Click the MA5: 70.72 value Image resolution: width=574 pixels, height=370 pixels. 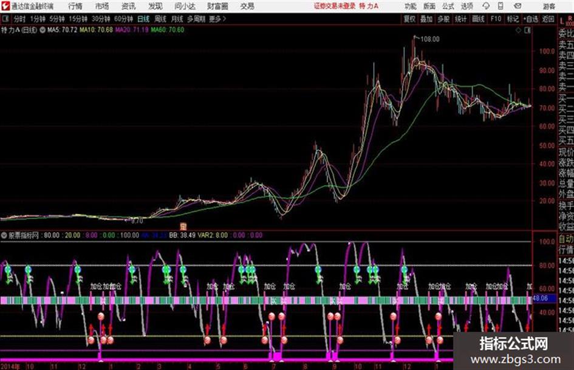[x=62, y=30]
